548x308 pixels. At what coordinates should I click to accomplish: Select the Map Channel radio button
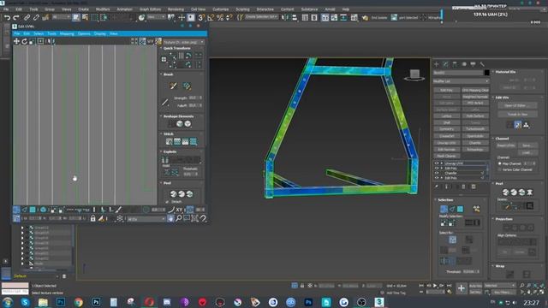[x=500, y=163]
